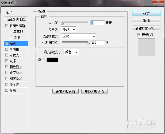Image resolution: width=165 pixels, height=134 pixels.
Task: Select the 描边 style entry label
Action: coord(13,43)
